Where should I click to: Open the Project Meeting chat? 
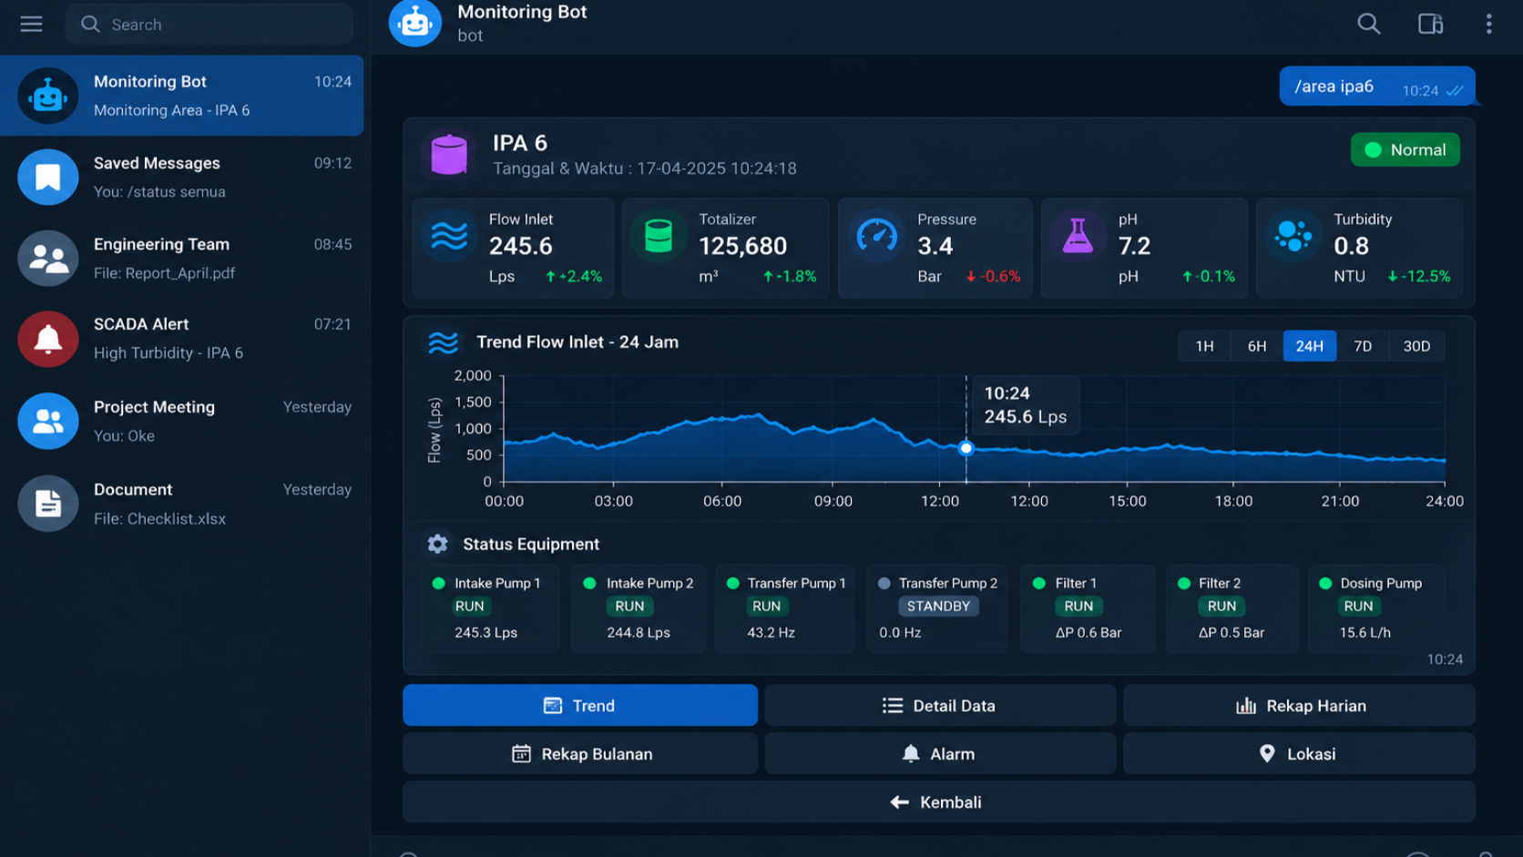coord(182,421)
